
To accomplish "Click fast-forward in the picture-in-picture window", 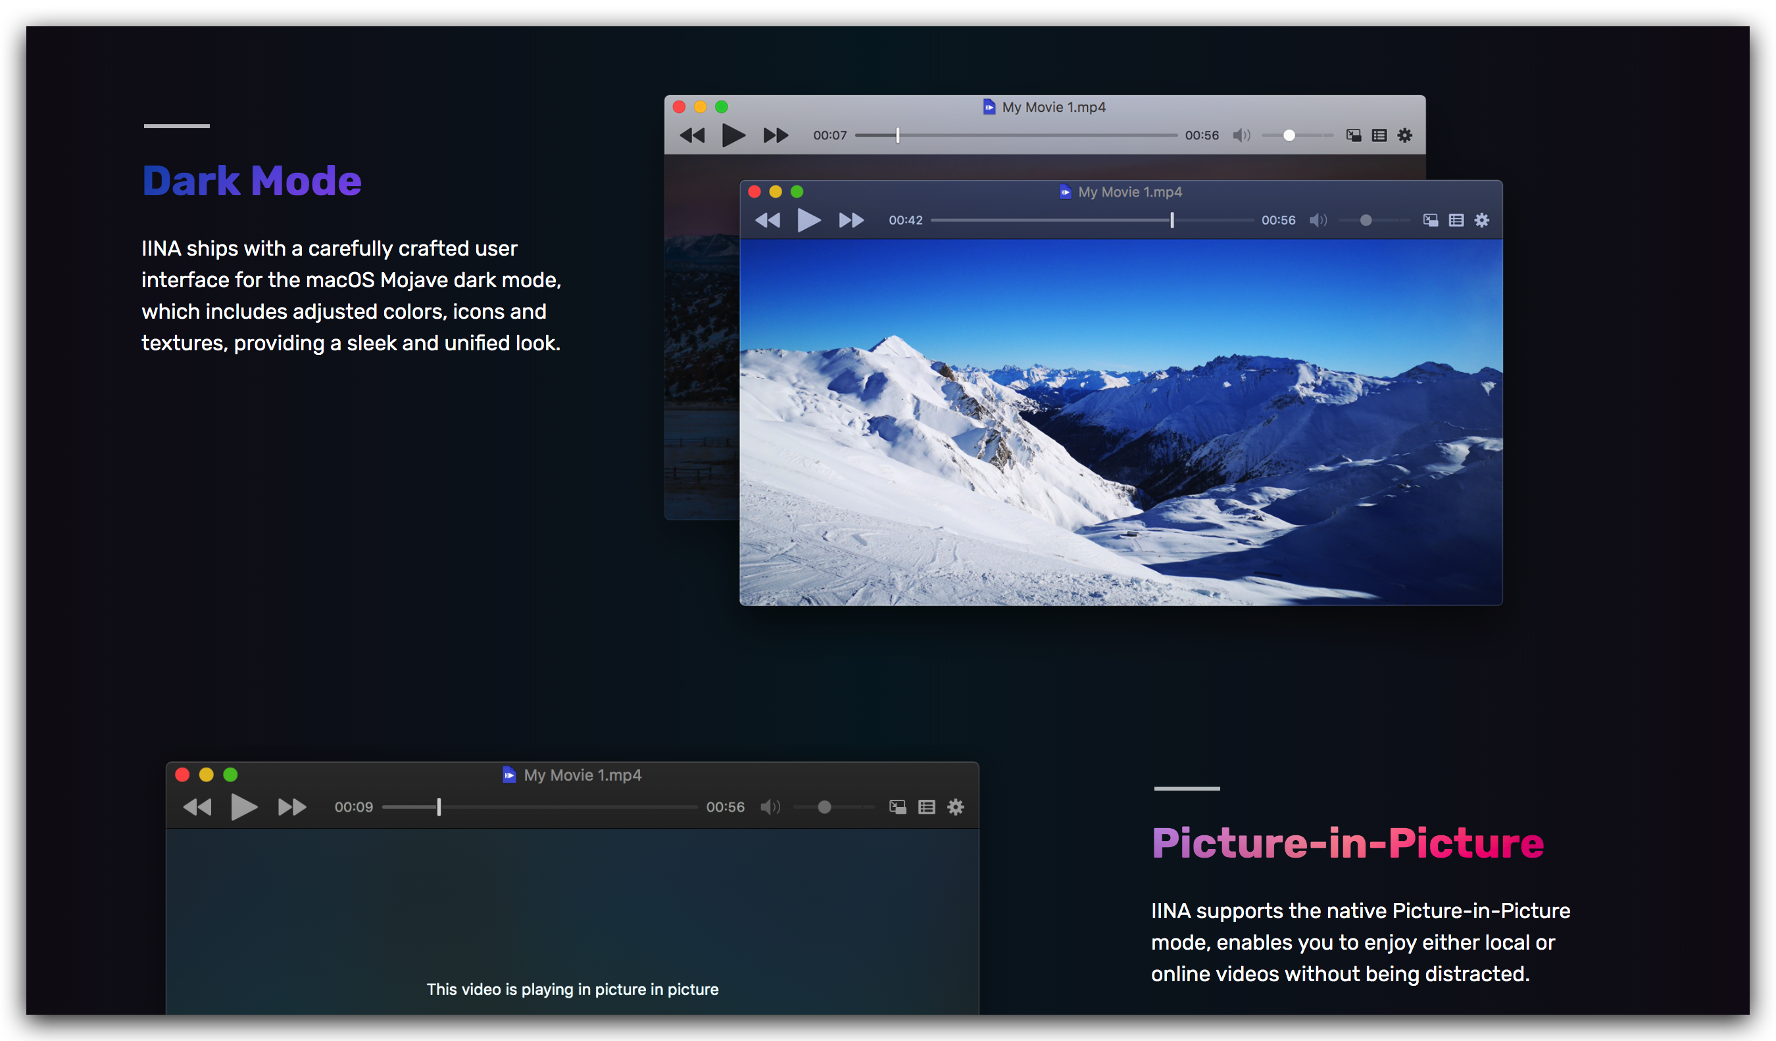I will [x=292, y=807].
